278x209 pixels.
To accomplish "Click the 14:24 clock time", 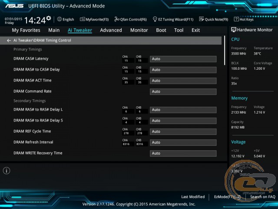I will 35,20.
